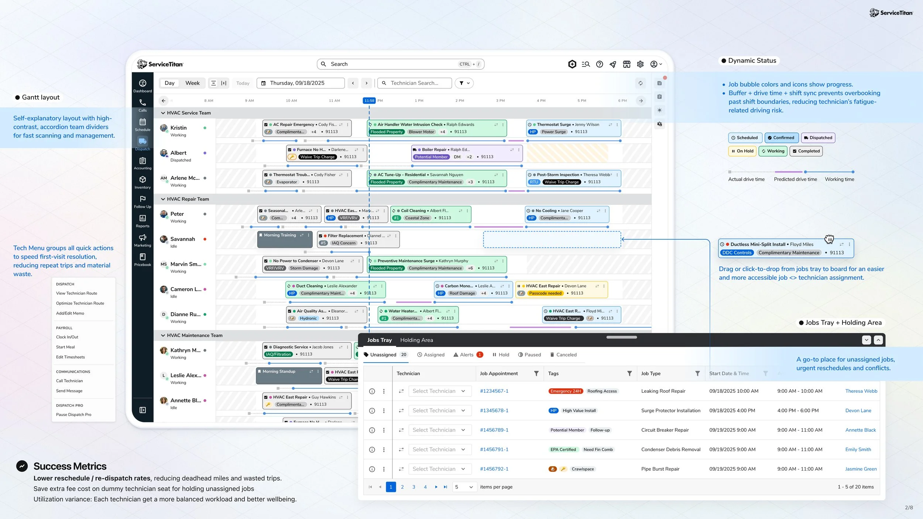Image resolution: width=923 pixels, height=519 pixels.
Task: Switch the board to Week view
Action: [x=192, y=83]
